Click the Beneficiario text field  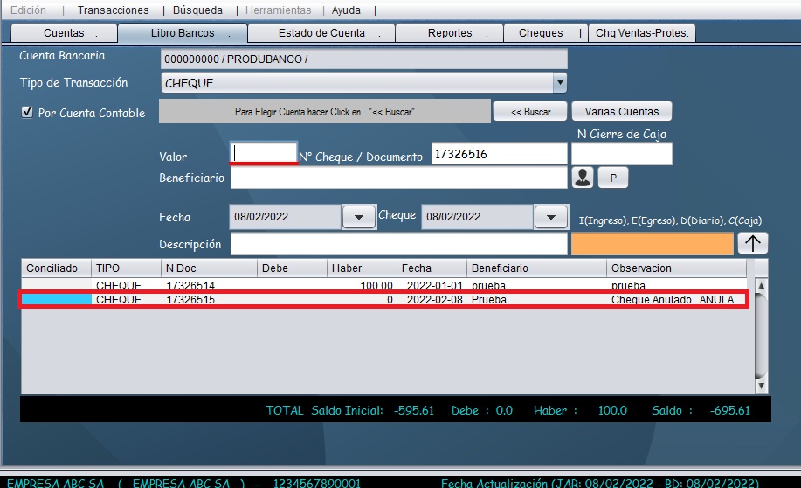click(398, 178)
